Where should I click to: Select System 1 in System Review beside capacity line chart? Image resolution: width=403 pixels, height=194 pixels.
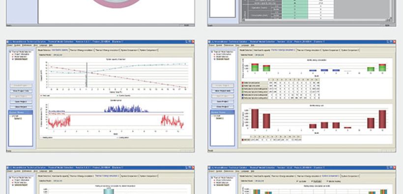[x=18, y=119]
